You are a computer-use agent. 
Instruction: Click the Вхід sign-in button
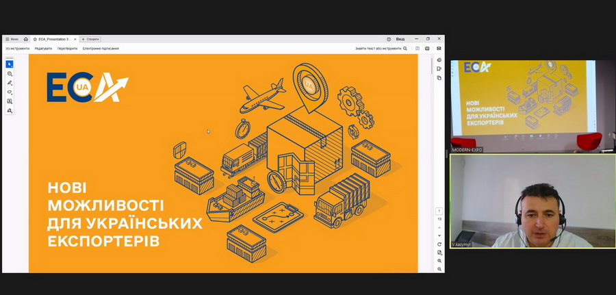pos(400,39)
